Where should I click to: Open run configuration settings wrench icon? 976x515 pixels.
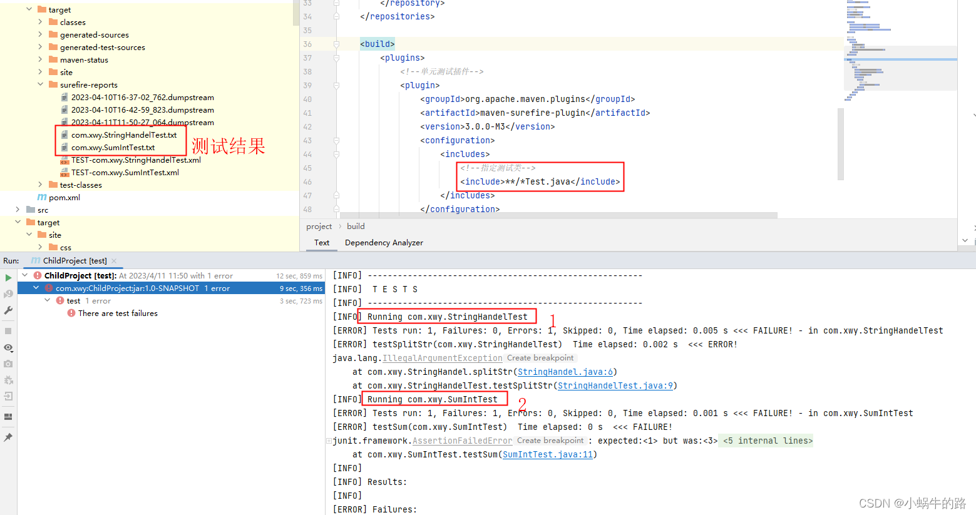pyautogui.click(x=8, y=310)
